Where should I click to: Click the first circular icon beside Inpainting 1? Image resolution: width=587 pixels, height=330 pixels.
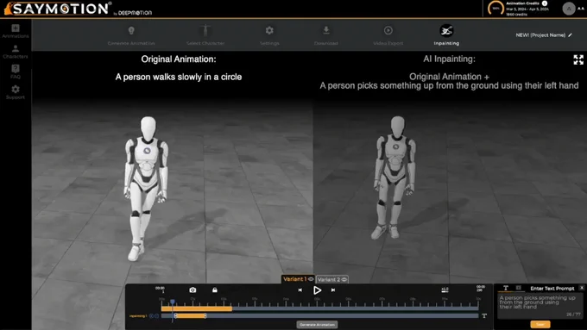[x=151, y=316]
